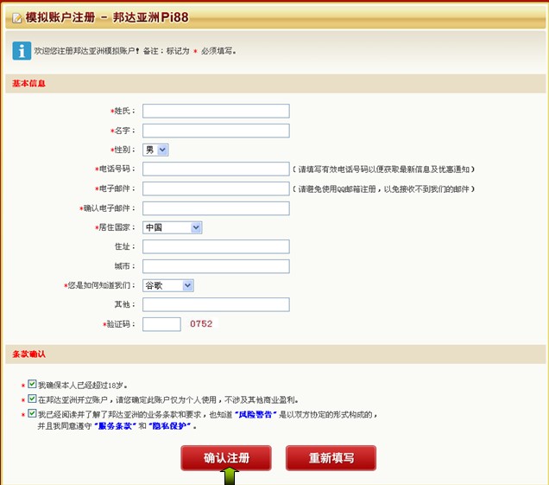Image resolution: width=549 pixels, height=485 pixels.
Task: Click the 电子邮件 email field
Action: (x=216, y=188)
